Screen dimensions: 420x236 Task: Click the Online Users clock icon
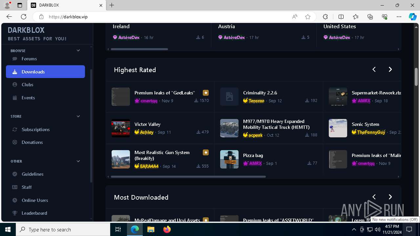[15, 200]
